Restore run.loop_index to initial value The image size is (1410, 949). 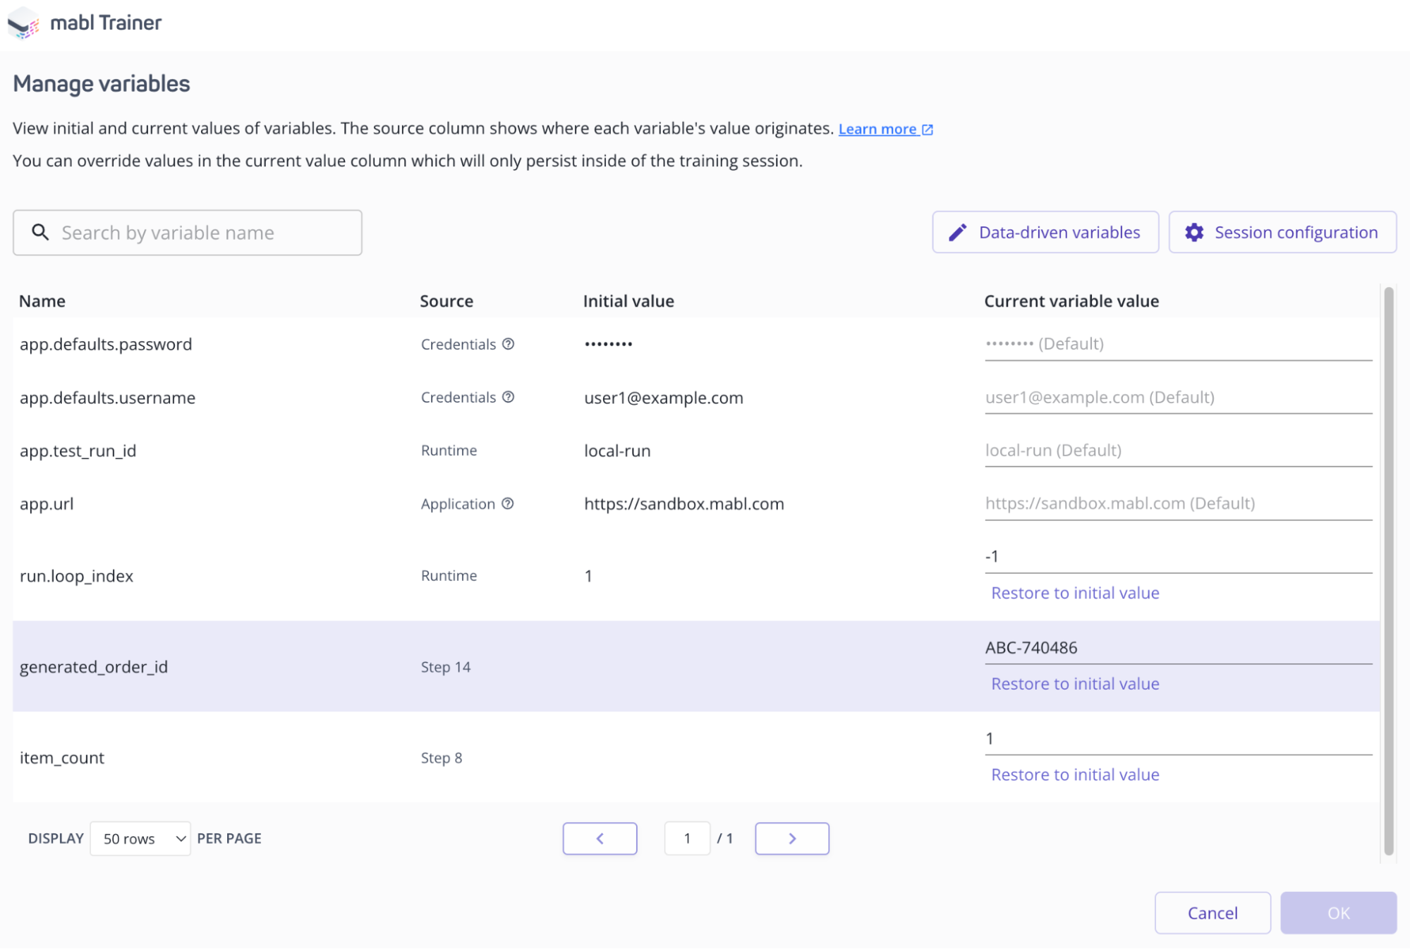[x=1074, y=592]
